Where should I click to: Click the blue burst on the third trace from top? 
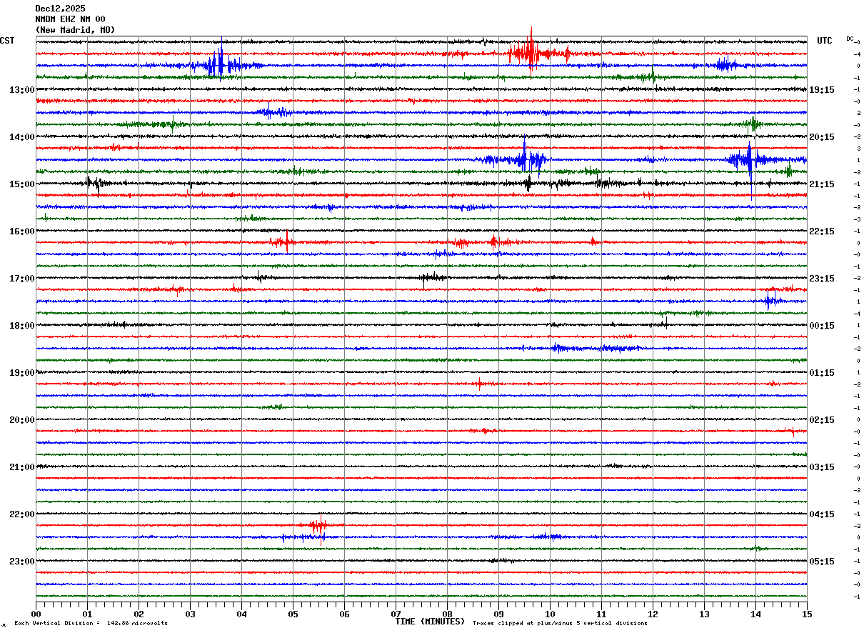pyautogui.click(x=218, y=65)
